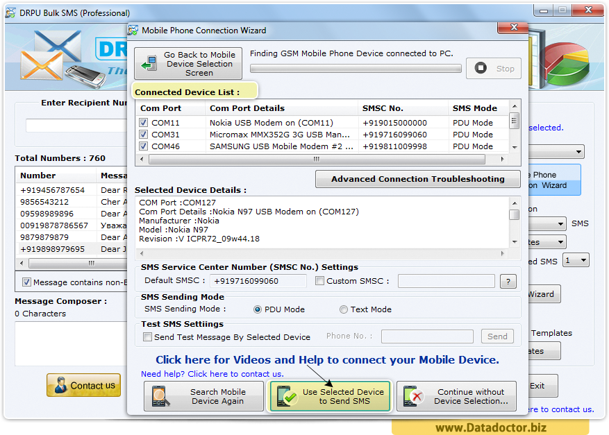
Task: Minimize the DRPU Bulk SMS window
Action: (543, 11)
